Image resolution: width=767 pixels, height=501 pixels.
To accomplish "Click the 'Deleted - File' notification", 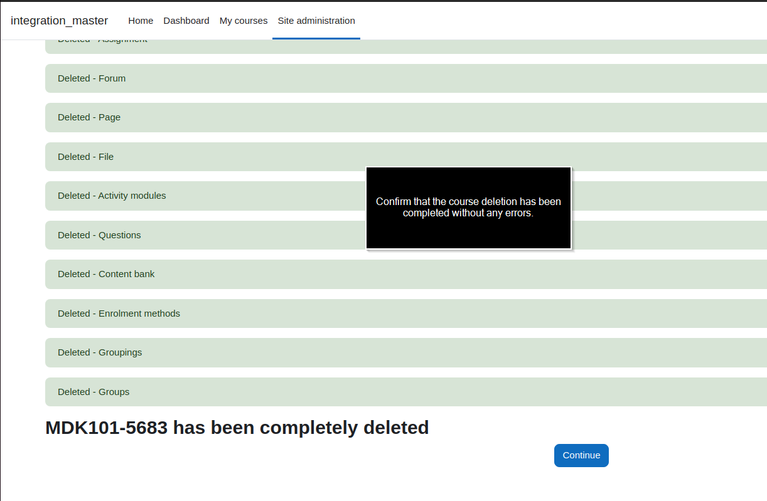I will (x=406, y=157).
